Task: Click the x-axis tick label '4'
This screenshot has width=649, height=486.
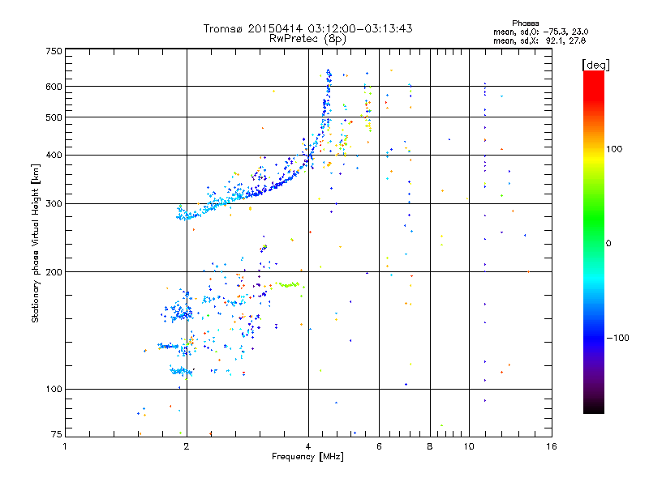Action: [x=308, y=446]
